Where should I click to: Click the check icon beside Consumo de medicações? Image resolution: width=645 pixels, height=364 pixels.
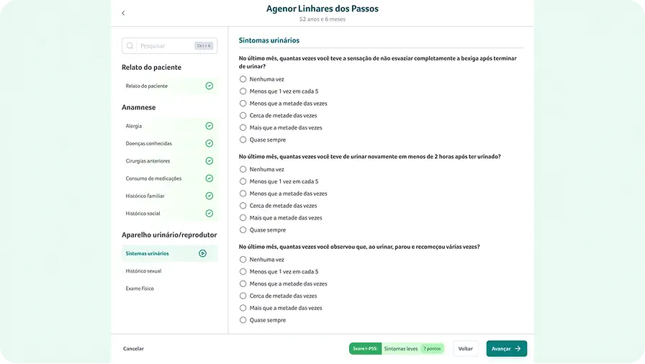click(209, 178)
